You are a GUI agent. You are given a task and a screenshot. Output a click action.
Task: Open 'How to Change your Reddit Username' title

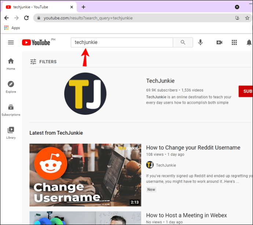coord(193,148)
